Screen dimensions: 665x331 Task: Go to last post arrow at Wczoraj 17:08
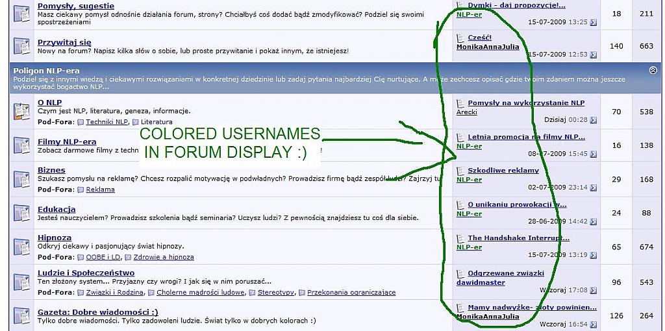click(x=593, y=290)
